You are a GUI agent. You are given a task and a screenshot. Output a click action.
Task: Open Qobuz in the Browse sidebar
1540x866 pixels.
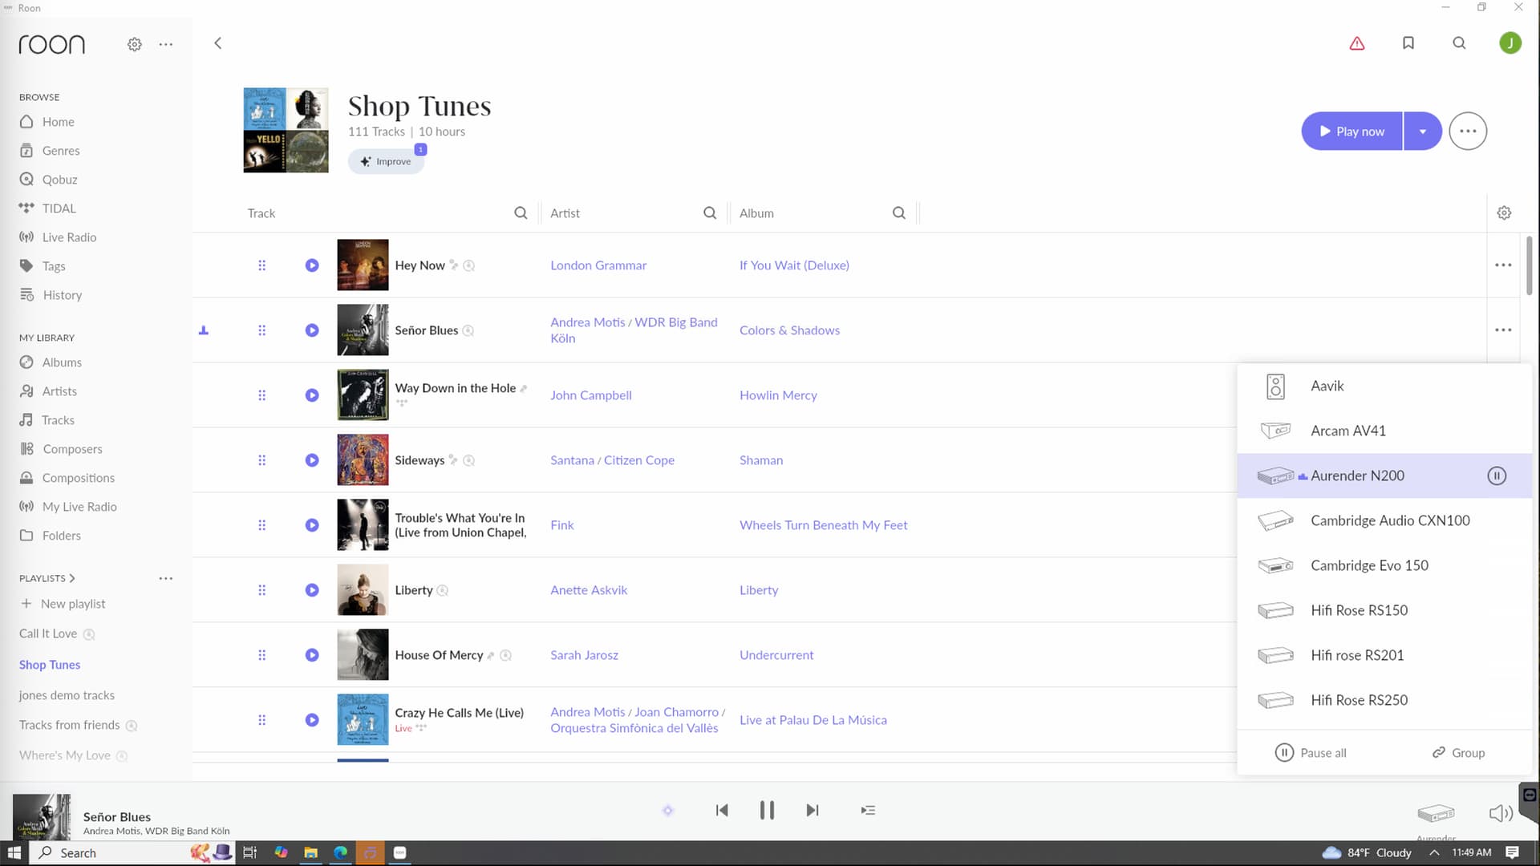pos(59,180)
